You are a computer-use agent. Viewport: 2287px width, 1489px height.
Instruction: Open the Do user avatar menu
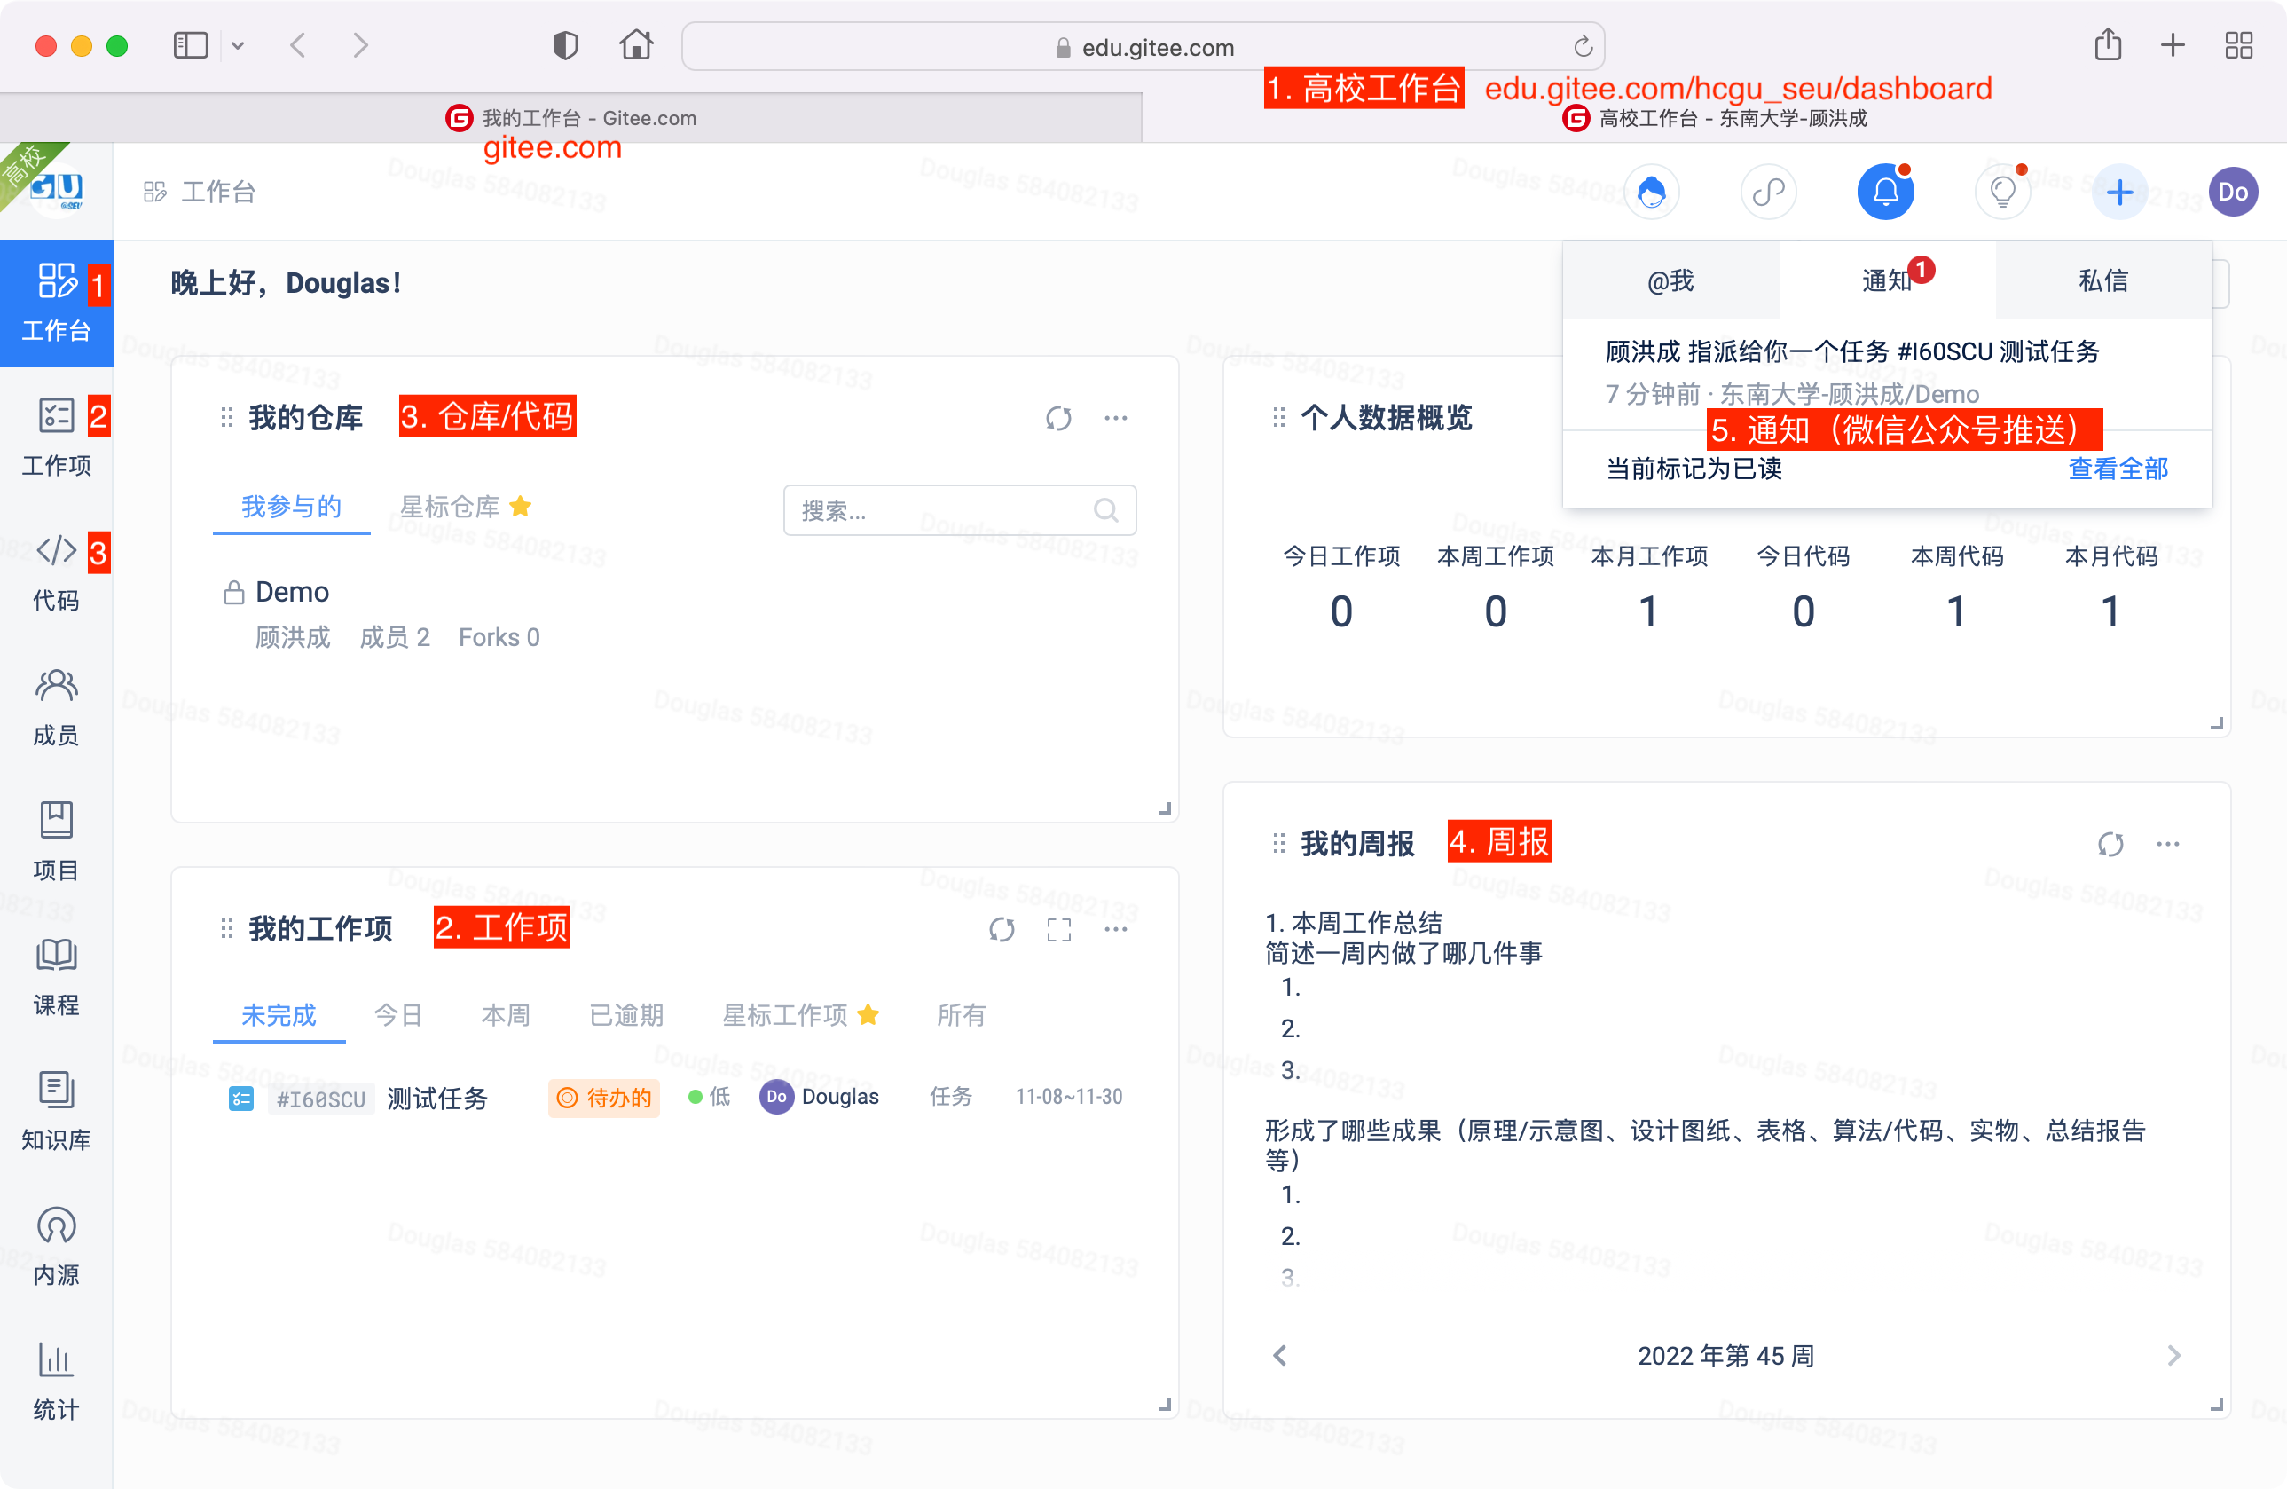2233,193
